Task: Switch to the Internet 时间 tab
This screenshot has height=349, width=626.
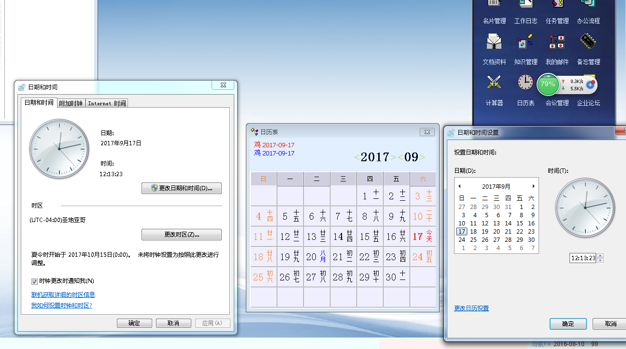Action: [107, 103]
